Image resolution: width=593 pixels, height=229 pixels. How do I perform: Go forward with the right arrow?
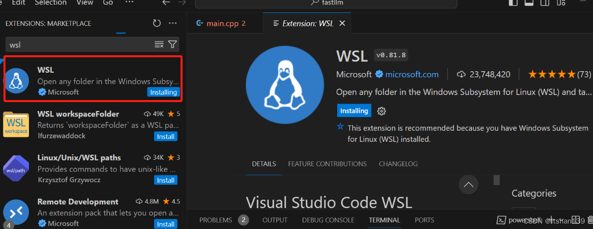[x=182, y=2]
